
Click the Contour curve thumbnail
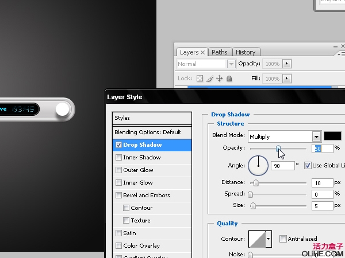(x=257, y=239)
